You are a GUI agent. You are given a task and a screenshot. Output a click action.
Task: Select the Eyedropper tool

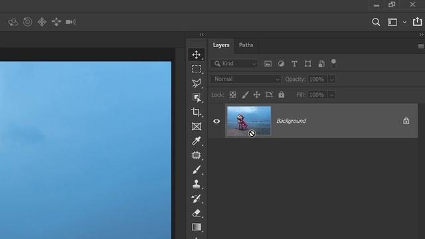pos(197,141)
